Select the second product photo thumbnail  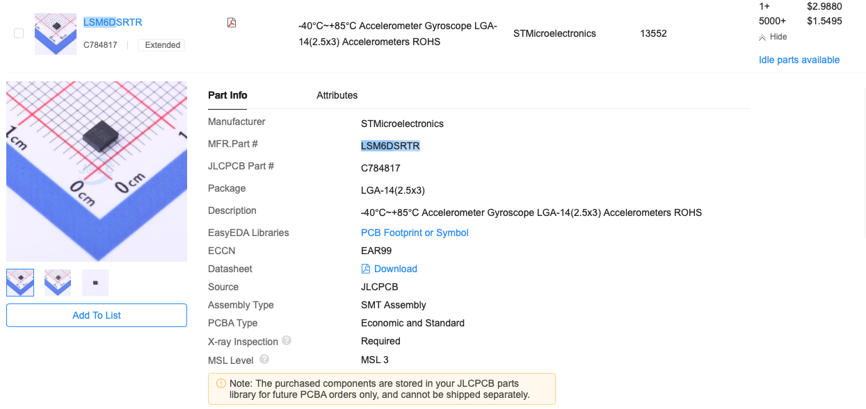pos(58,283)
